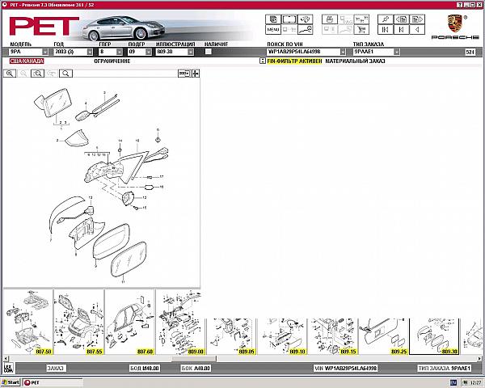Click the illustration list dropdown icon
This screenshot has width=485, height=388.
tap(184, 74)
